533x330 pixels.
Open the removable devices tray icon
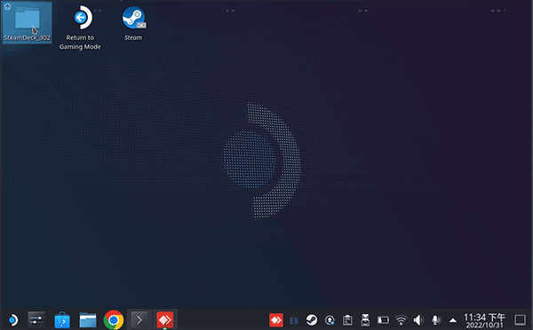(365, 320)
